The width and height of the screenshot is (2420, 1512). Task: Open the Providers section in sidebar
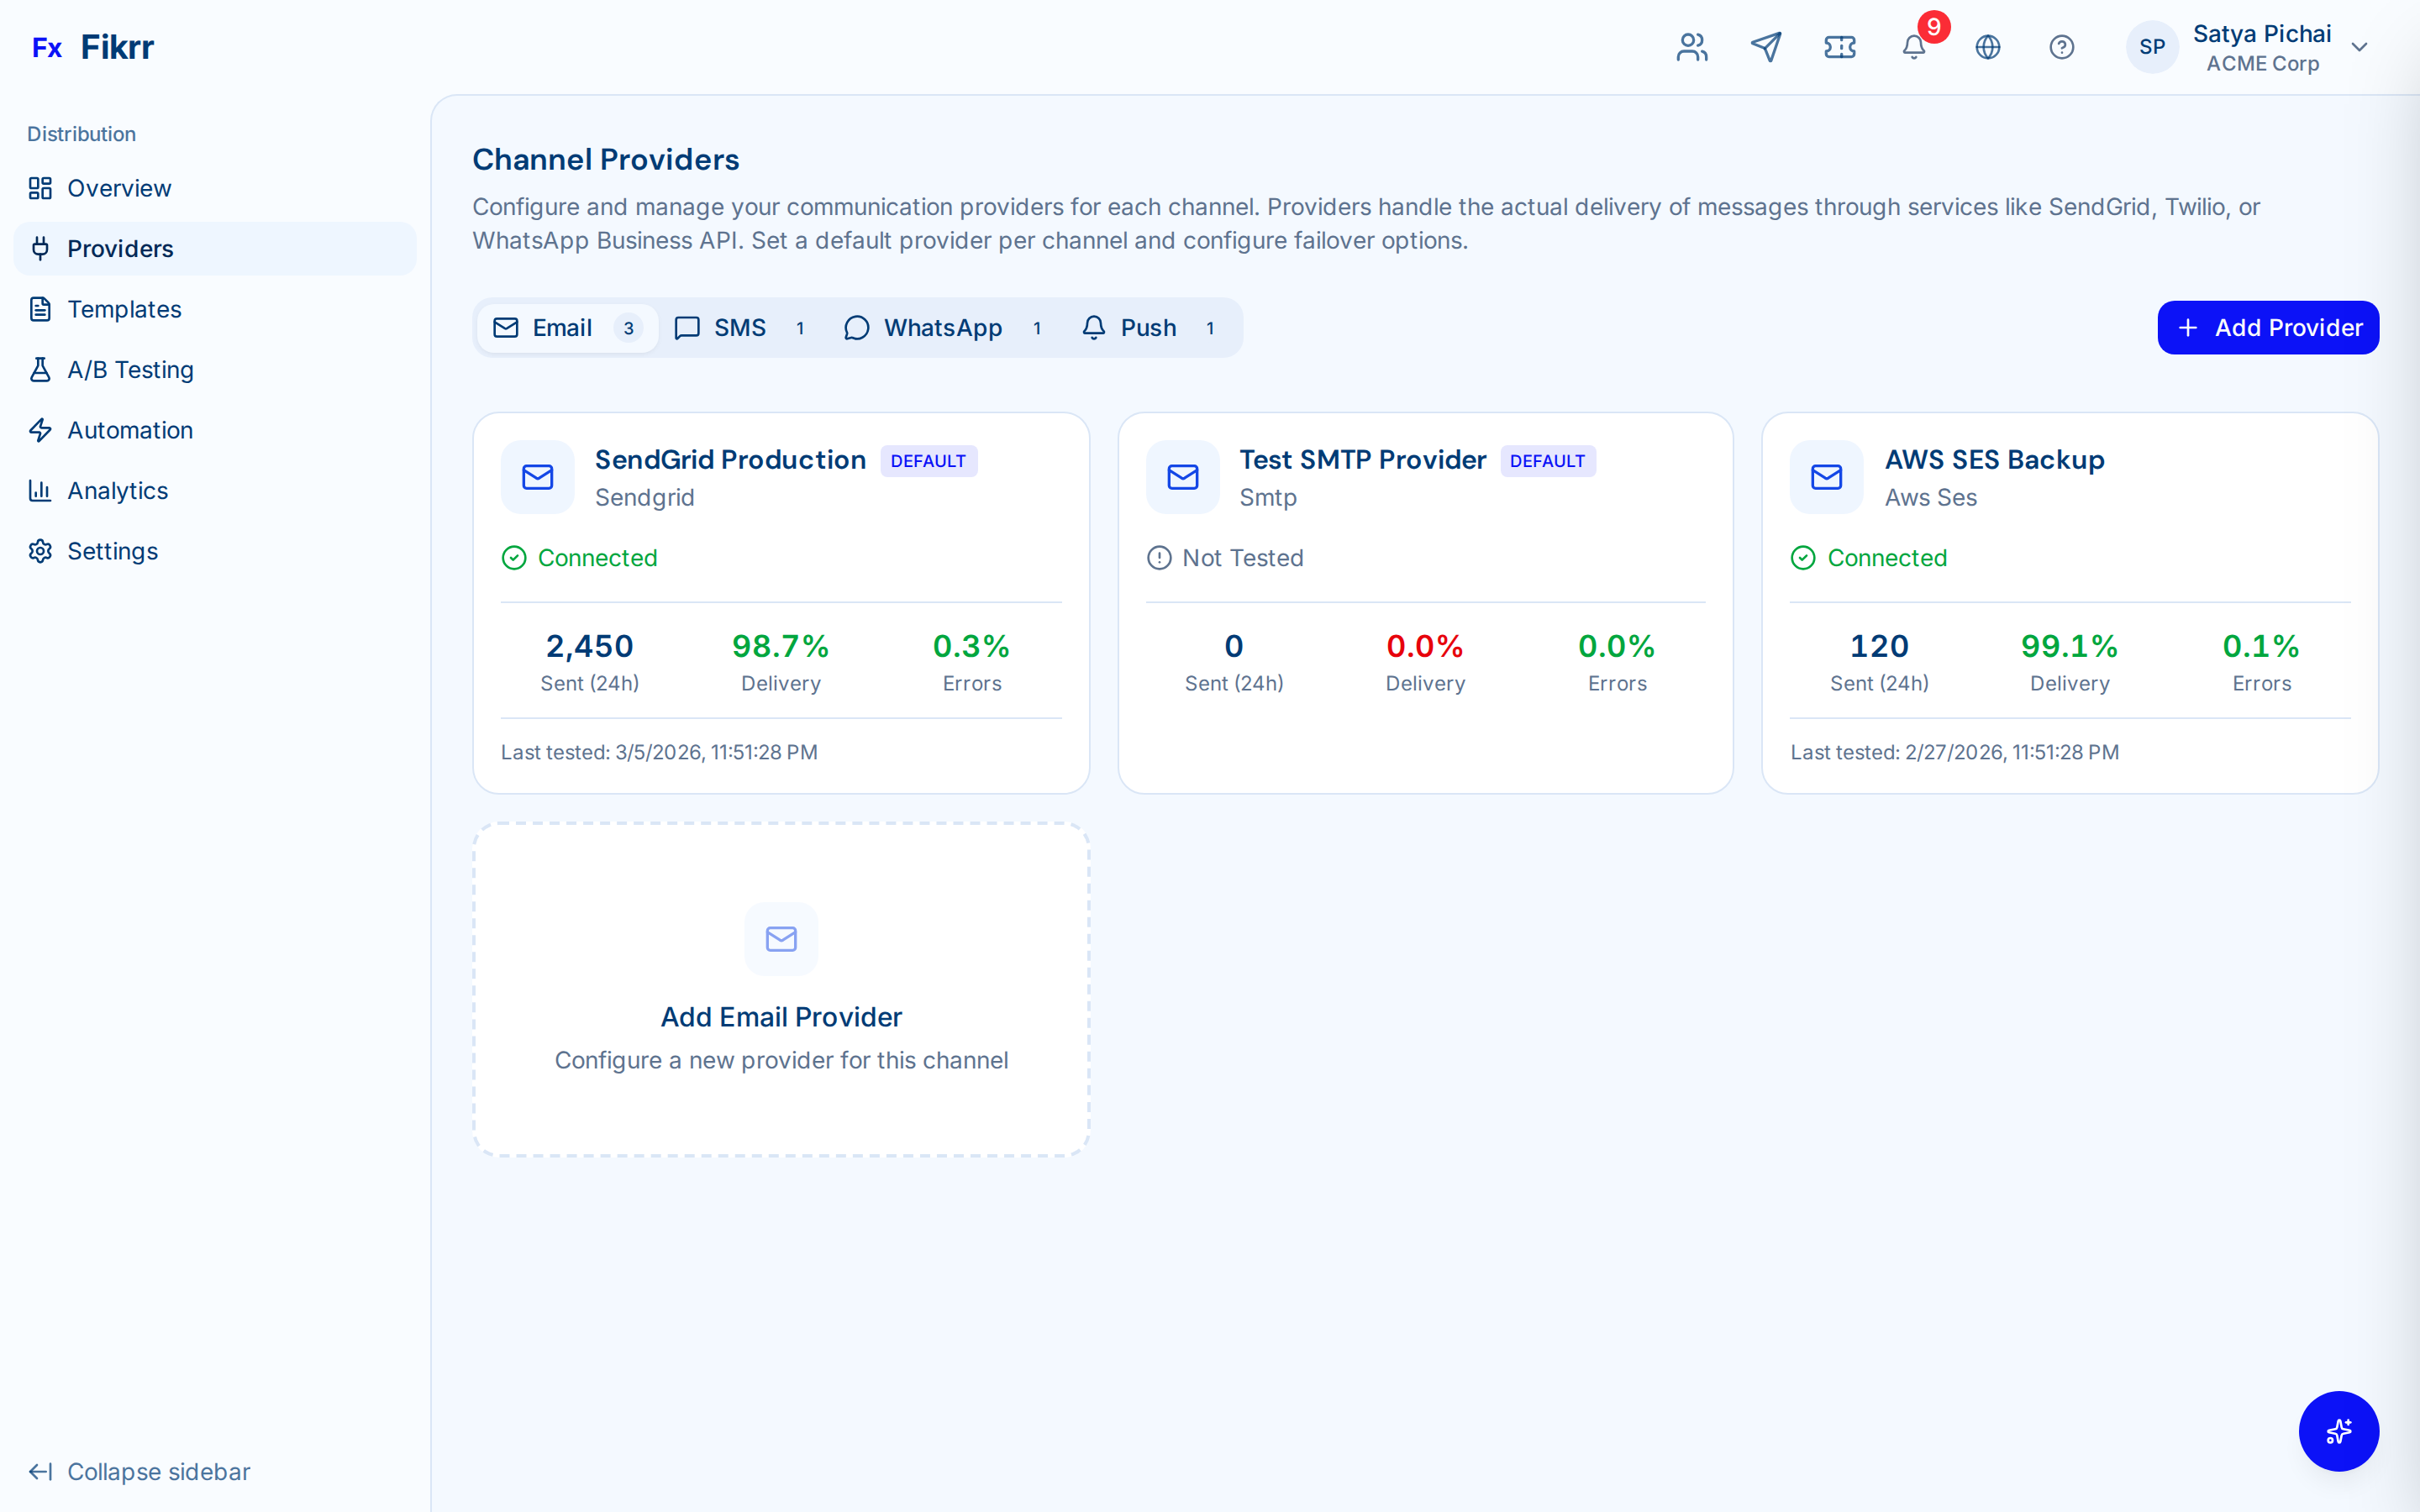point(120,248)
